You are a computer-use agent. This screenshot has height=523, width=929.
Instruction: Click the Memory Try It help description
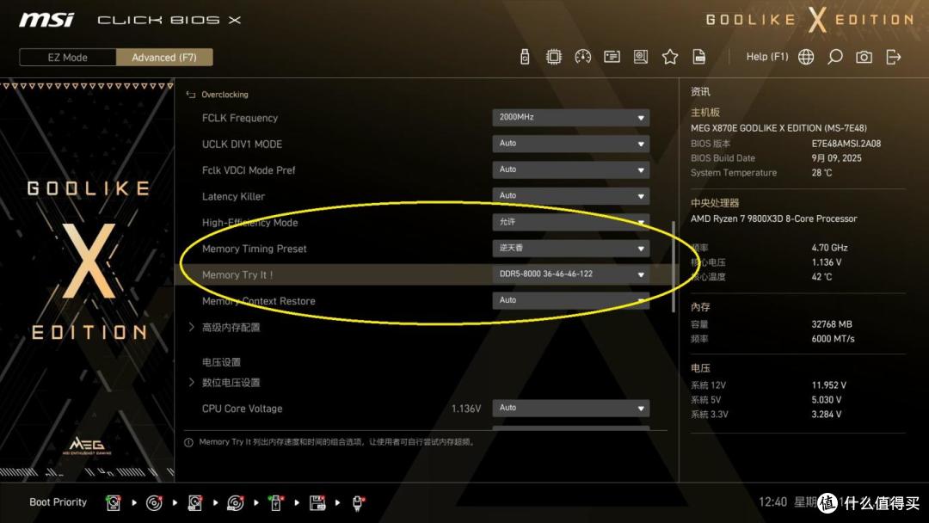pos(338,442)
